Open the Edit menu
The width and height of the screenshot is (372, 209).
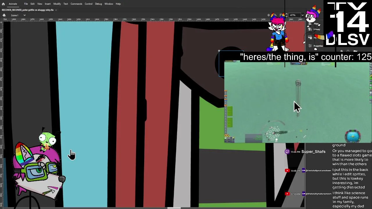[33, 4]
